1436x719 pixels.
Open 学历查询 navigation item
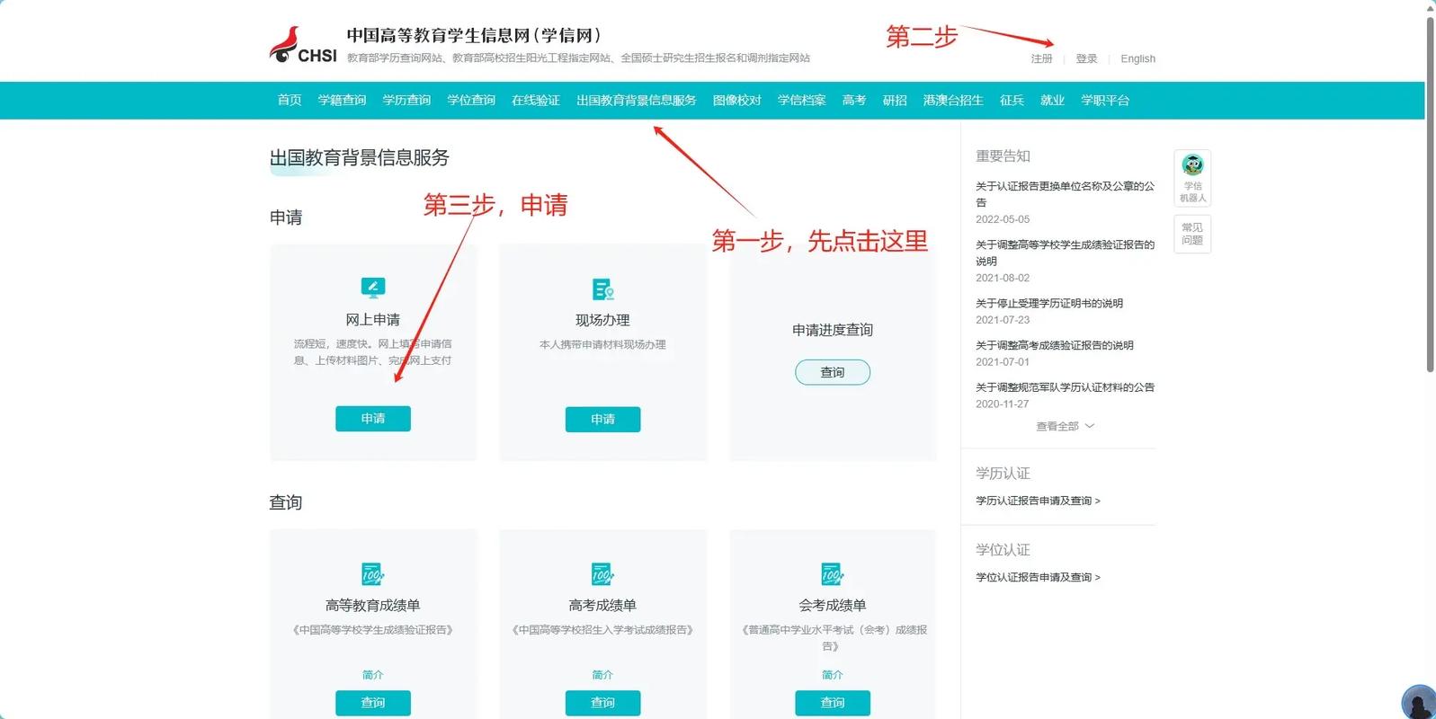click(406, 100)
